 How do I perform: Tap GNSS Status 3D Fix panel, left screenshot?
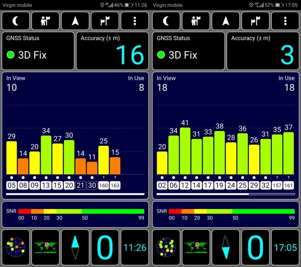pos(38,51)
